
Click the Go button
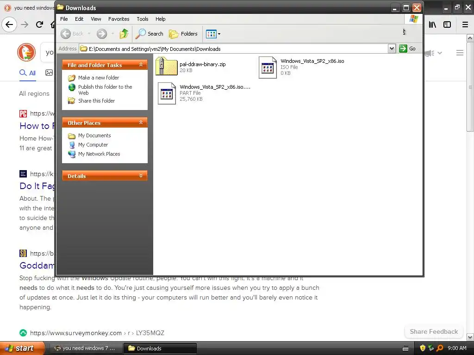pyautogui.click(x=407, y=49)
